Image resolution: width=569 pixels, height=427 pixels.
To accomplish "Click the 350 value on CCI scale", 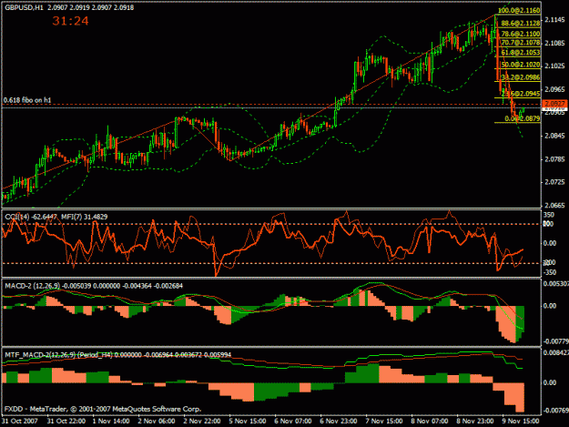I will 549,215.
